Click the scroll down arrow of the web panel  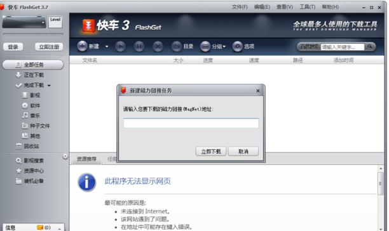[381, 228]
